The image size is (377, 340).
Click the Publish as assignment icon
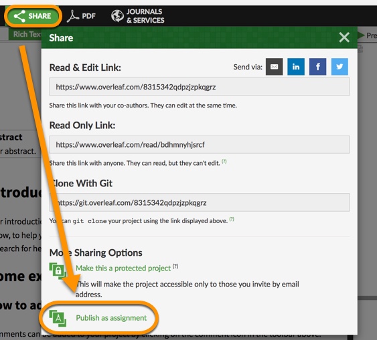coord(58,318)
